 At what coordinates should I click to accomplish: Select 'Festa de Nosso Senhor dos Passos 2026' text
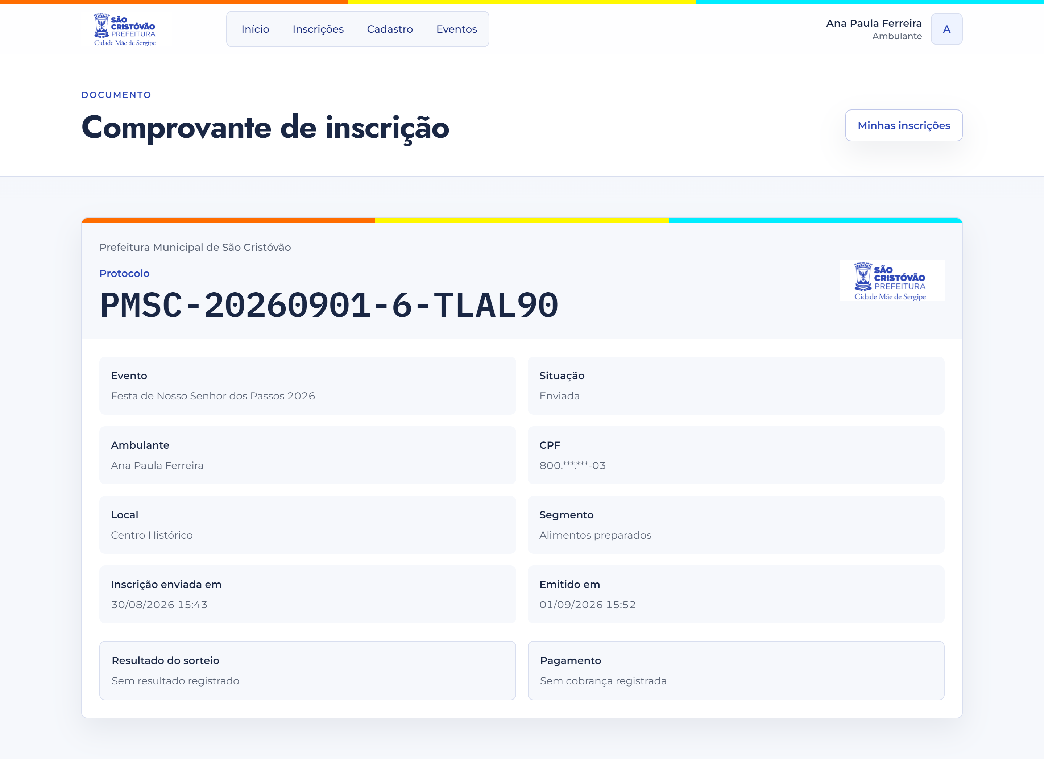(213, 396)
